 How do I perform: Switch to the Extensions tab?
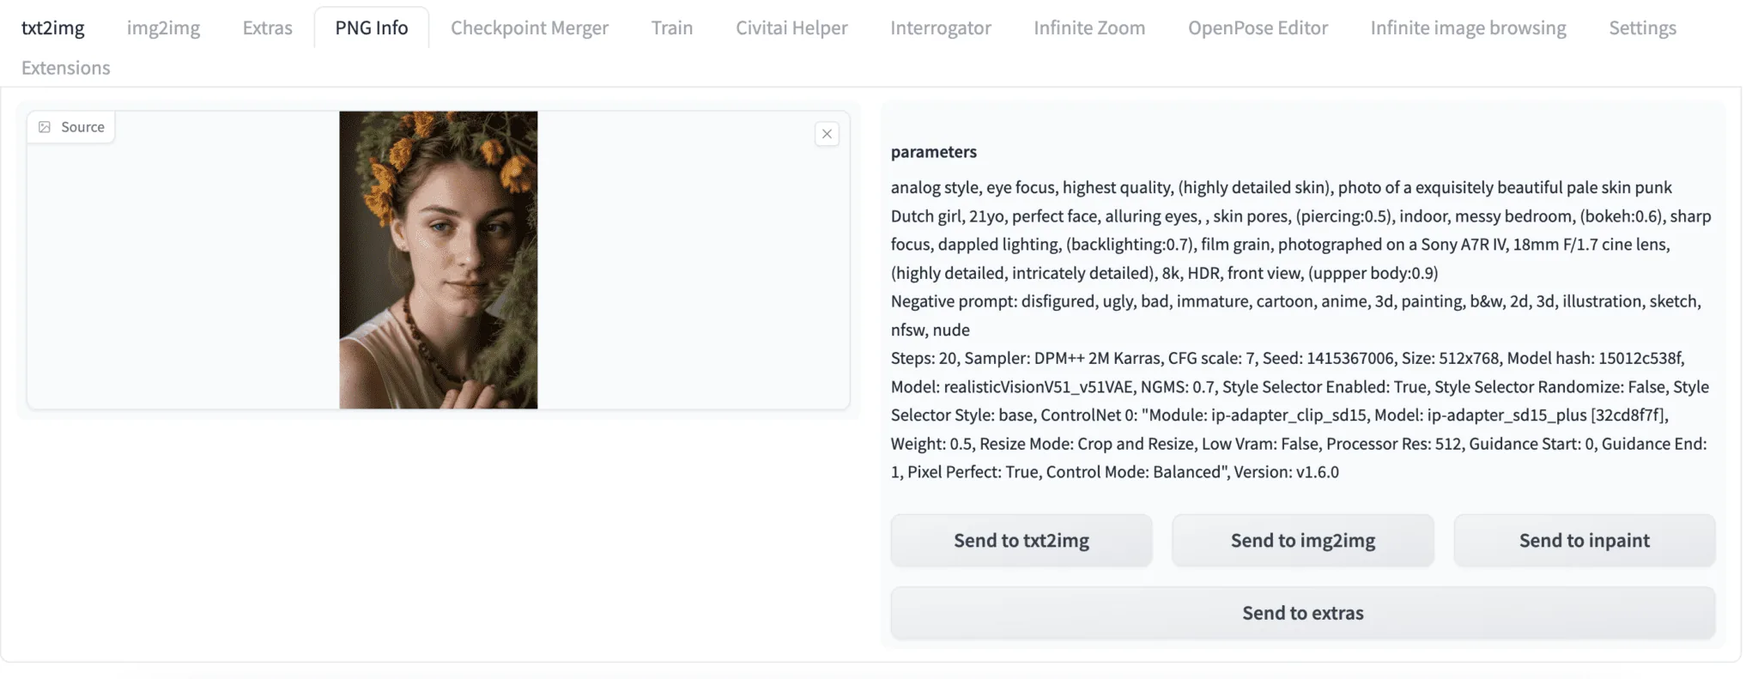(x=65, y=67)
